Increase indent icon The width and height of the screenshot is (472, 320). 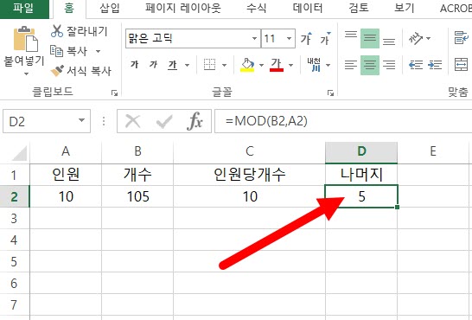[435, 65]
